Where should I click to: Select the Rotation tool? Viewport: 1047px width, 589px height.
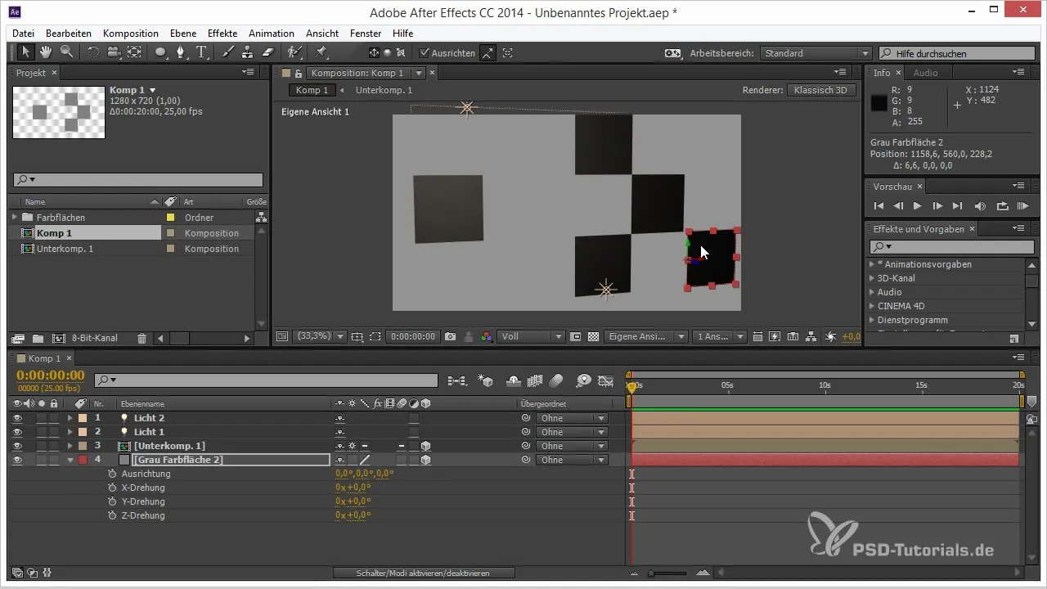[92, 52]
